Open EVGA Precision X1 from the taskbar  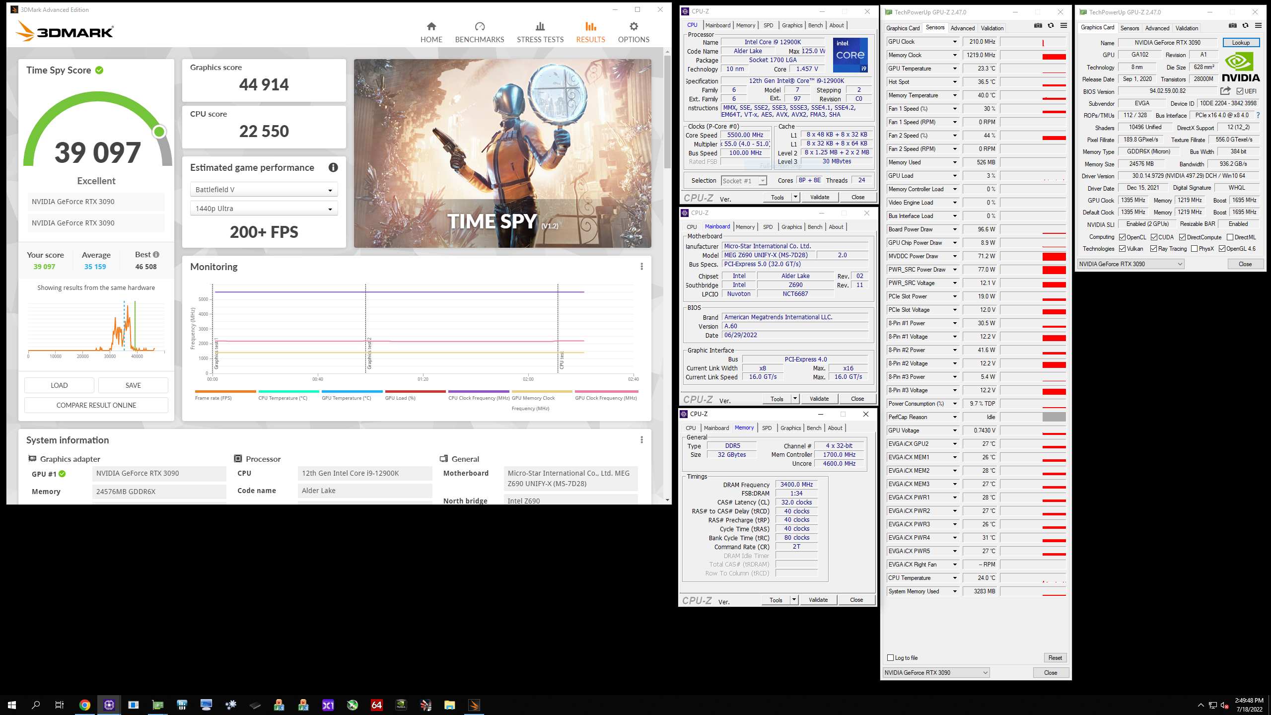(x=328, y=705)
